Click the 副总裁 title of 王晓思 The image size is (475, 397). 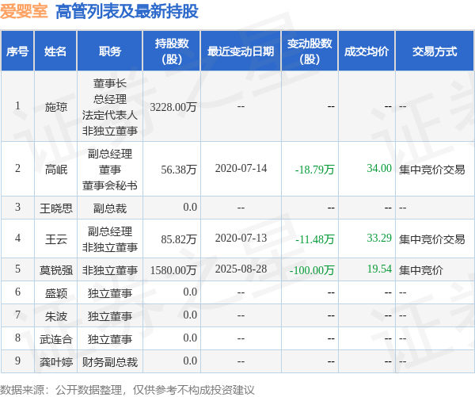tap(110, 208)
